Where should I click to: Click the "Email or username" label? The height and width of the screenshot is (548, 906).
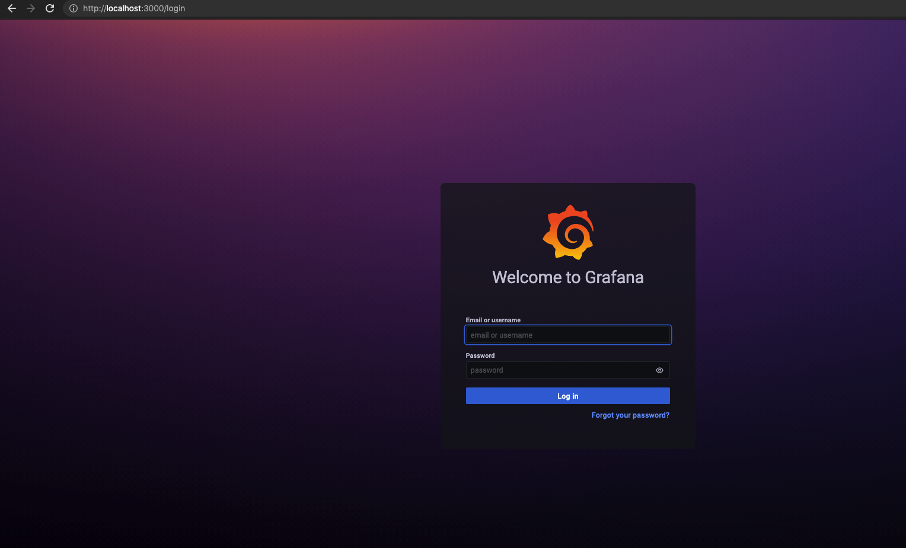pyautogui.click(x=493, y=320)
